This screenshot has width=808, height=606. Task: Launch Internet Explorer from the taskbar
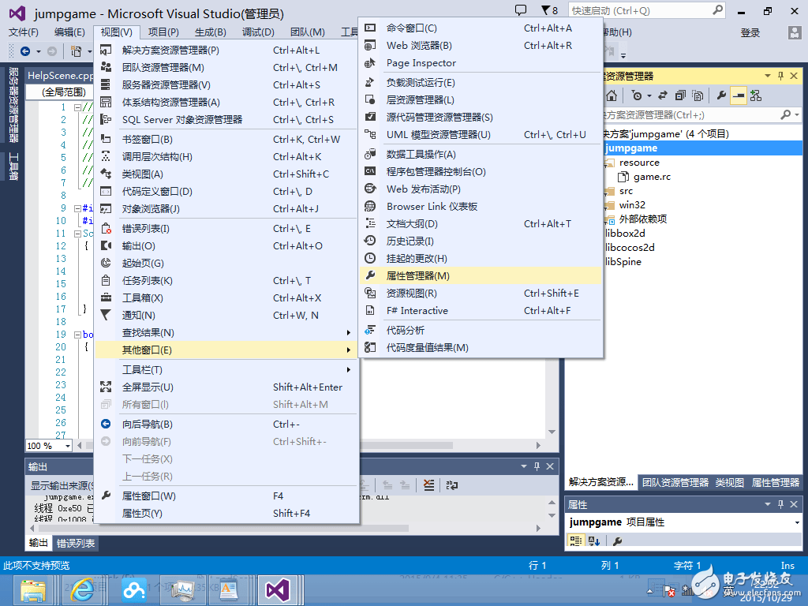click(x=82, y=589)
